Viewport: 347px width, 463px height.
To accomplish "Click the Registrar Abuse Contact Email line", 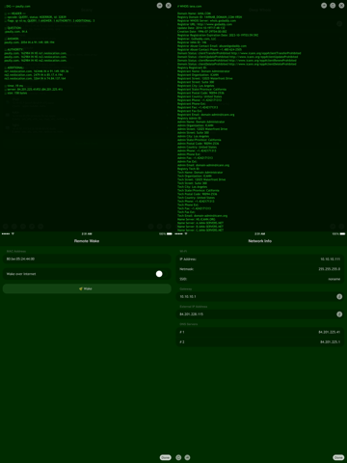I will pos(212,46).
